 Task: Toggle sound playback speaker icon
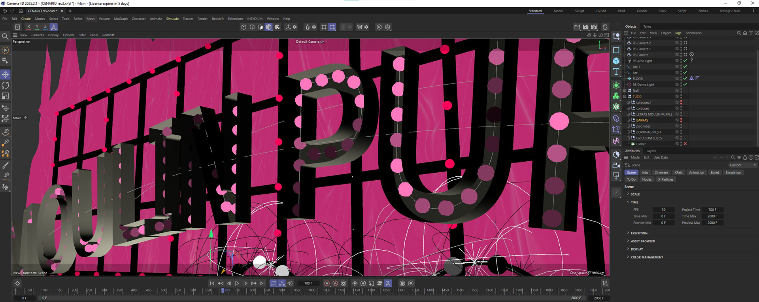coord(290,283)
